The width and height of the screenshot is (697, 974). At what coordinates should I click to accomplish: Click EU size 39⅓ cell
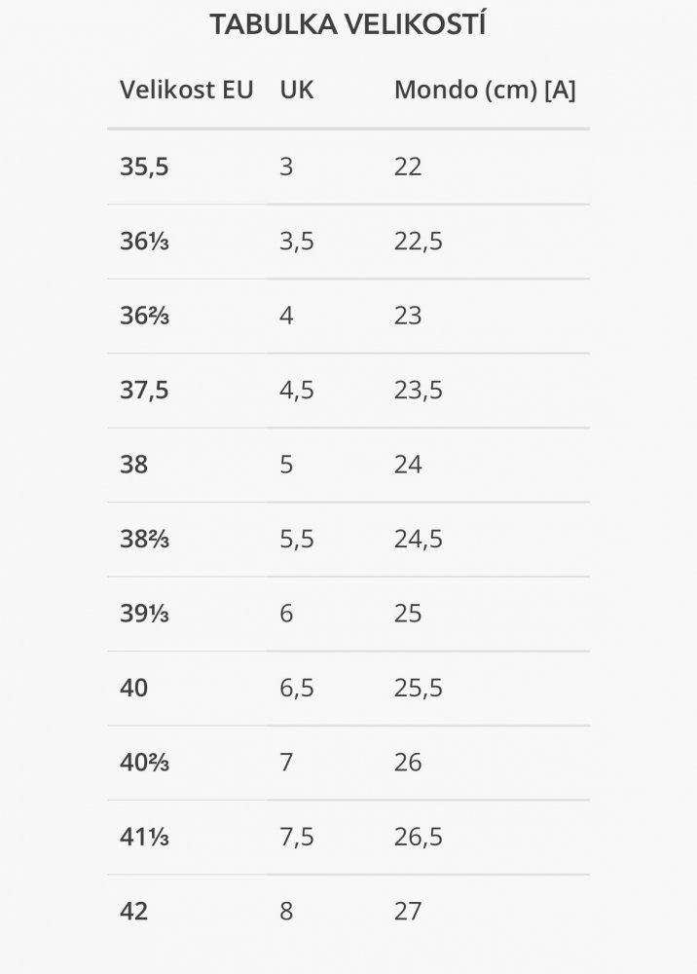pos(145,614)
